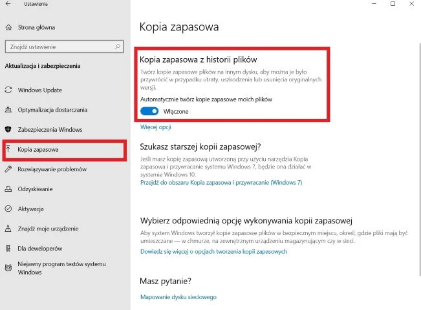The image size is (421, 310).
Task: Go to Kopia zapasowa i przywracanie (Windows 7)
Action: pyautogui.click(x=221, y=183)
